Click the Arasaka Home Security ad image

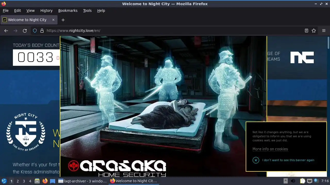pos(163,106)
